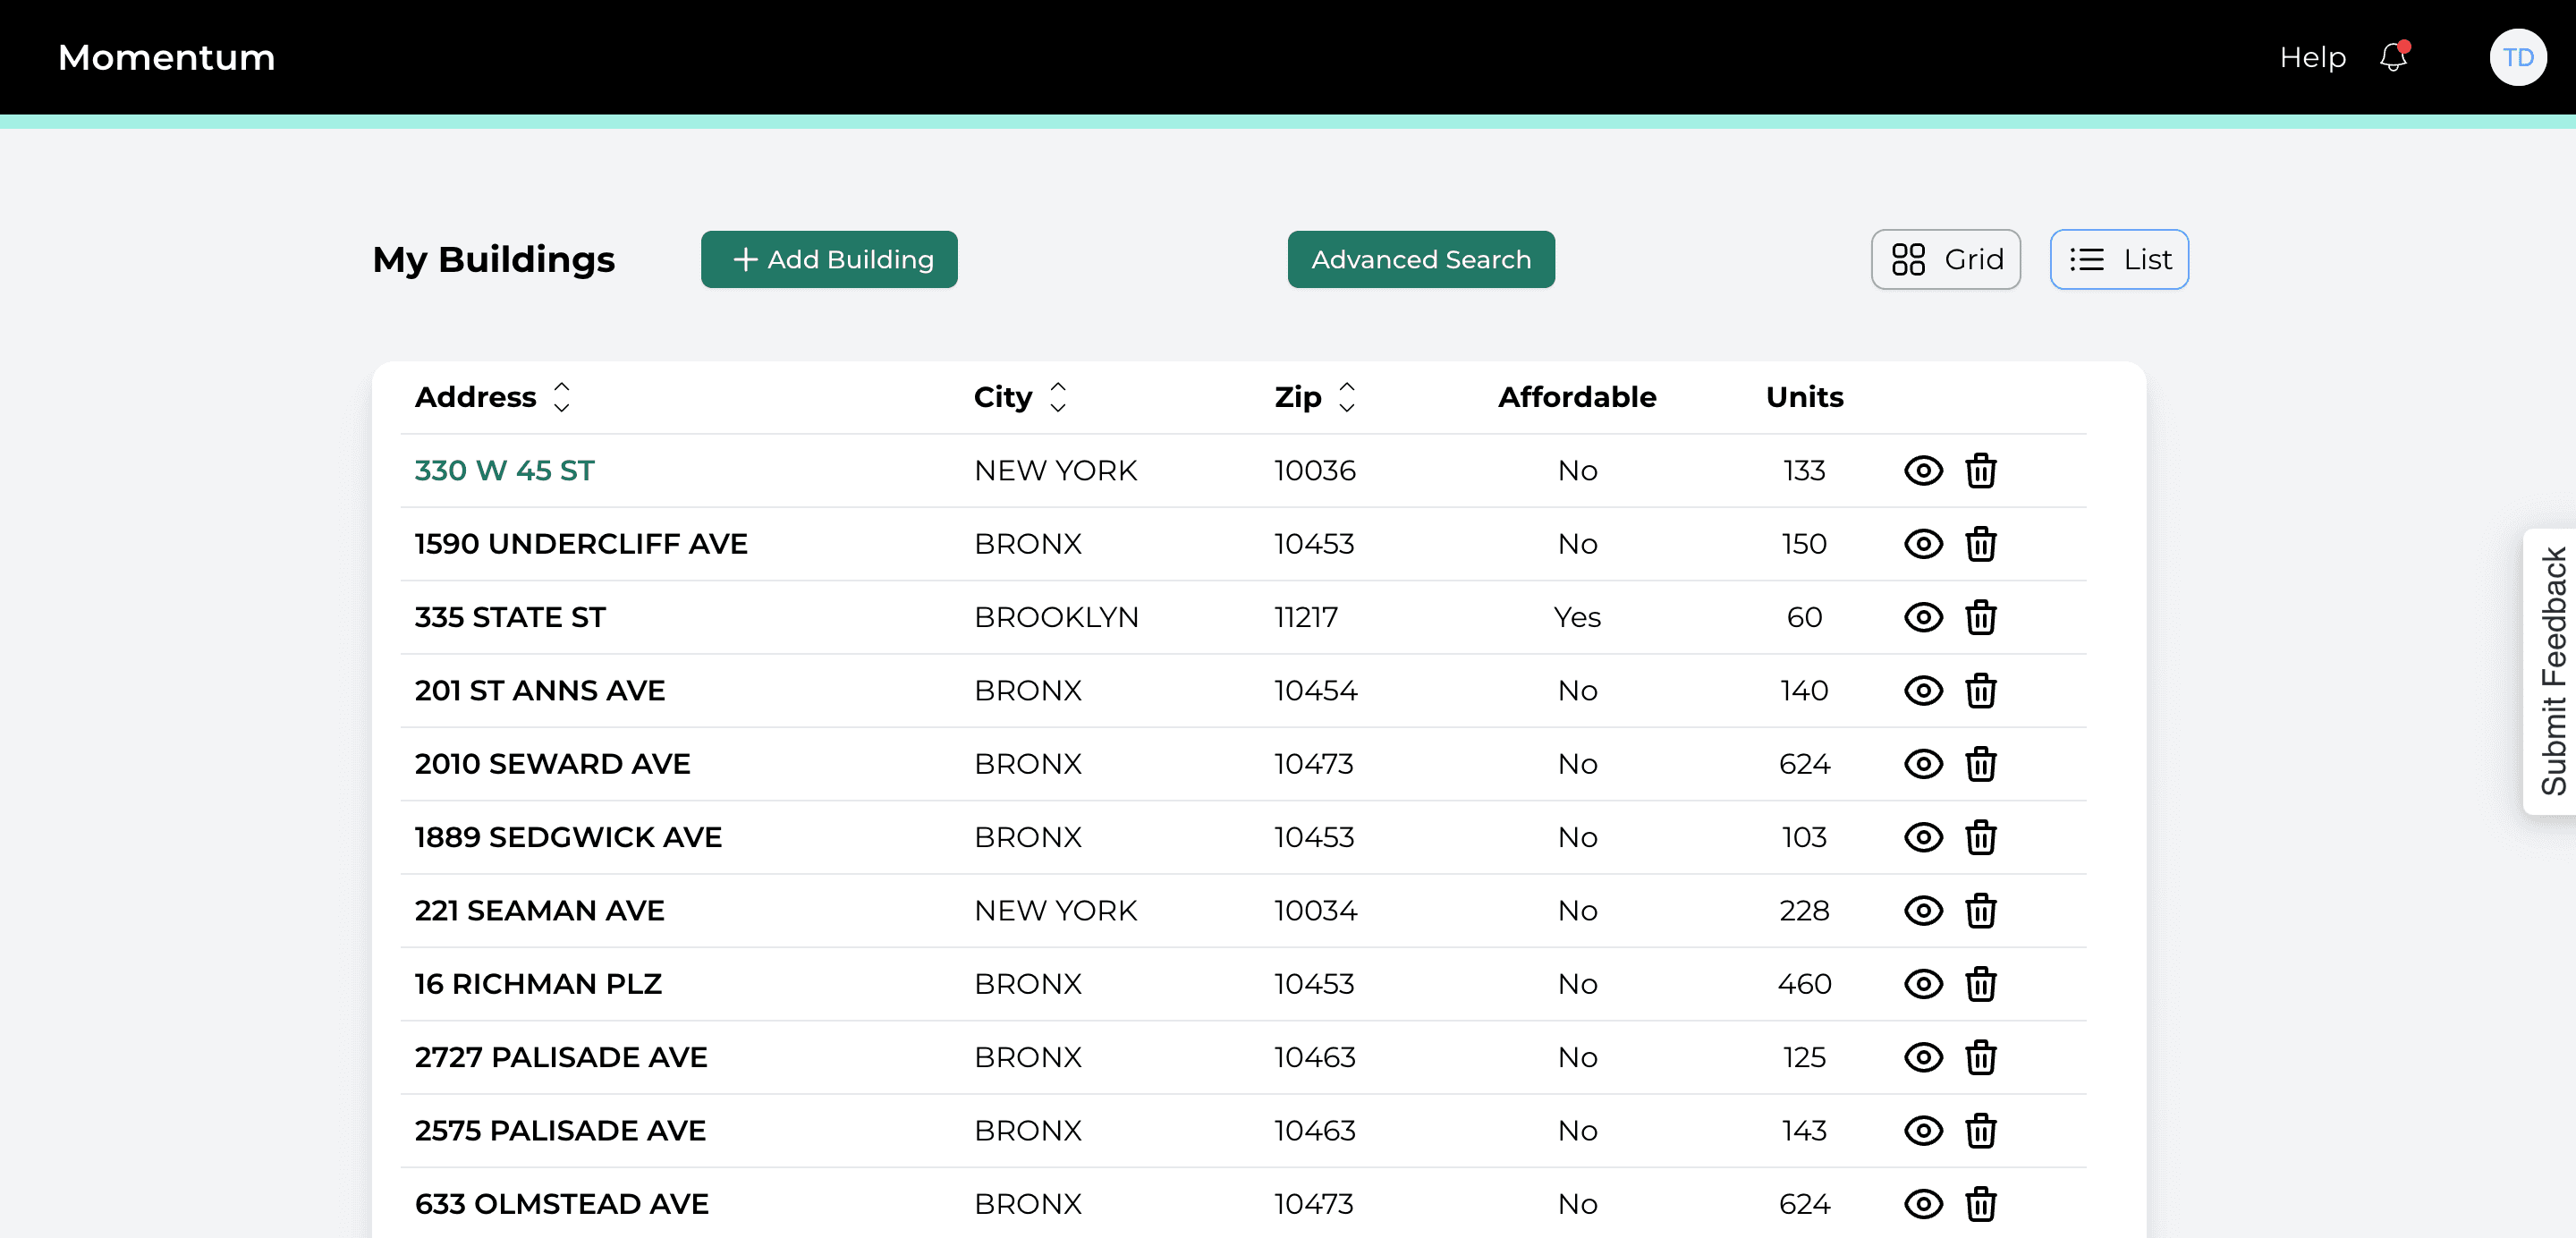Viewport: 2576px width, 1238px height.
Task: Click units value 460
Action: pos(1804,984)
